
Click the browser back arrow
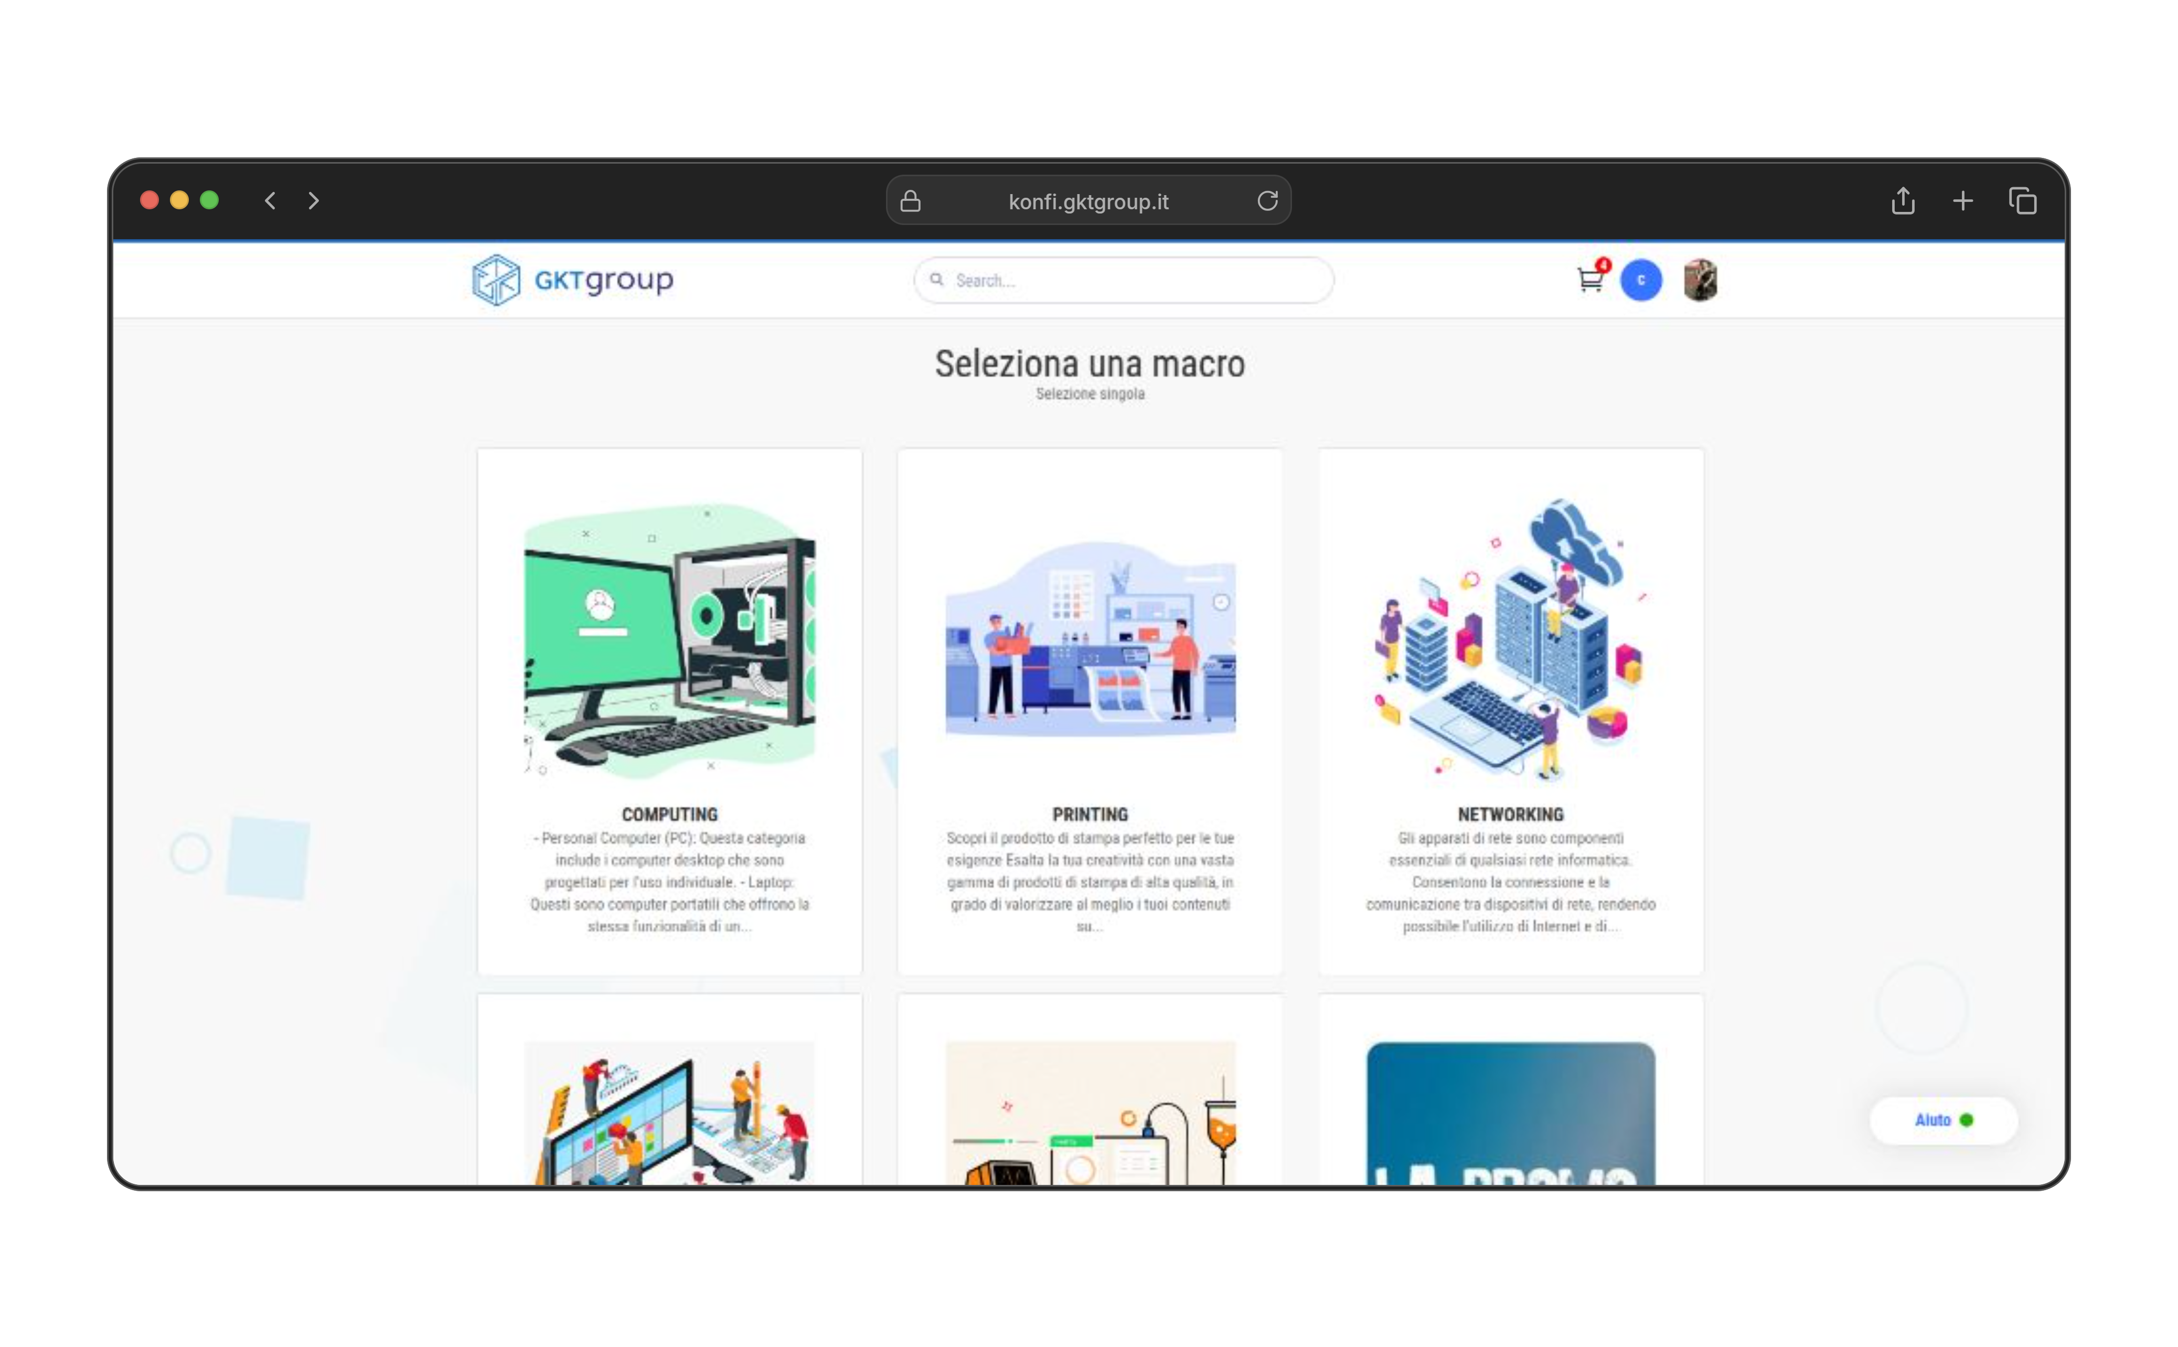270,200
